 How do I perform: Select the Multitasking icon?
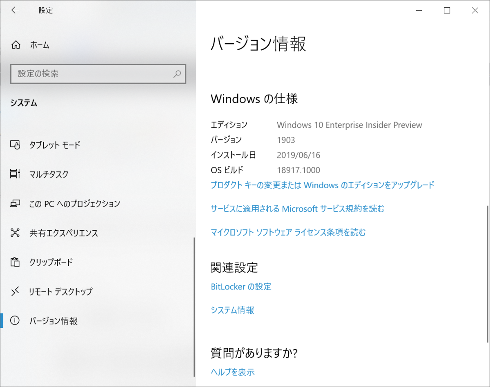(15, 174)
